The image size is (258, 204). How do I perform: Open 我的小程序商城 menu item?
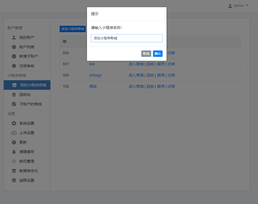coord(33,85)
